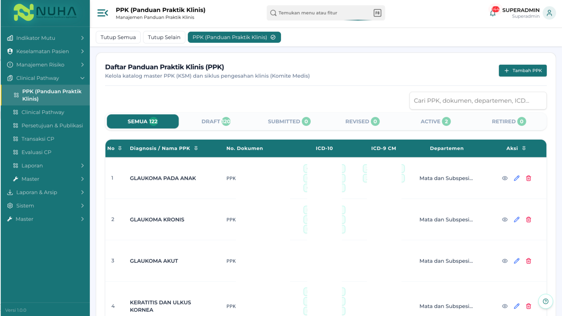The image size is (562, 316).
Task: View KERATITIS DAN ULKUS KORNEA with eye icon
Action: point(505,306)
